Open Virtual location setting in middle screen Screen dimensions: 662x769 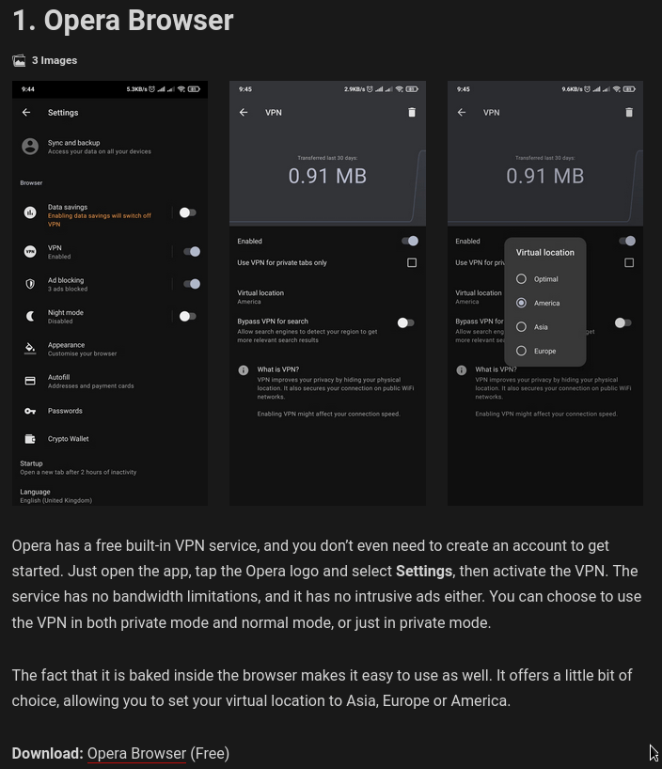[328, 297]
